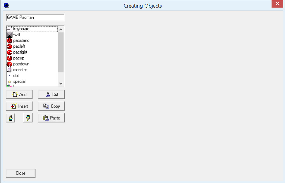Screen dimensions: 285x183
Task: Move object down with hand-pointing-down button
Action: (x=28, y=118)
